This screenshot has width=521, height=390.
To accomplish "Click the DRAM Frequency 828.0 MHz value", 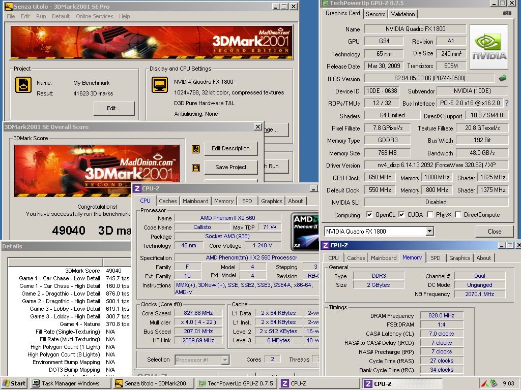I will [442, 315].
